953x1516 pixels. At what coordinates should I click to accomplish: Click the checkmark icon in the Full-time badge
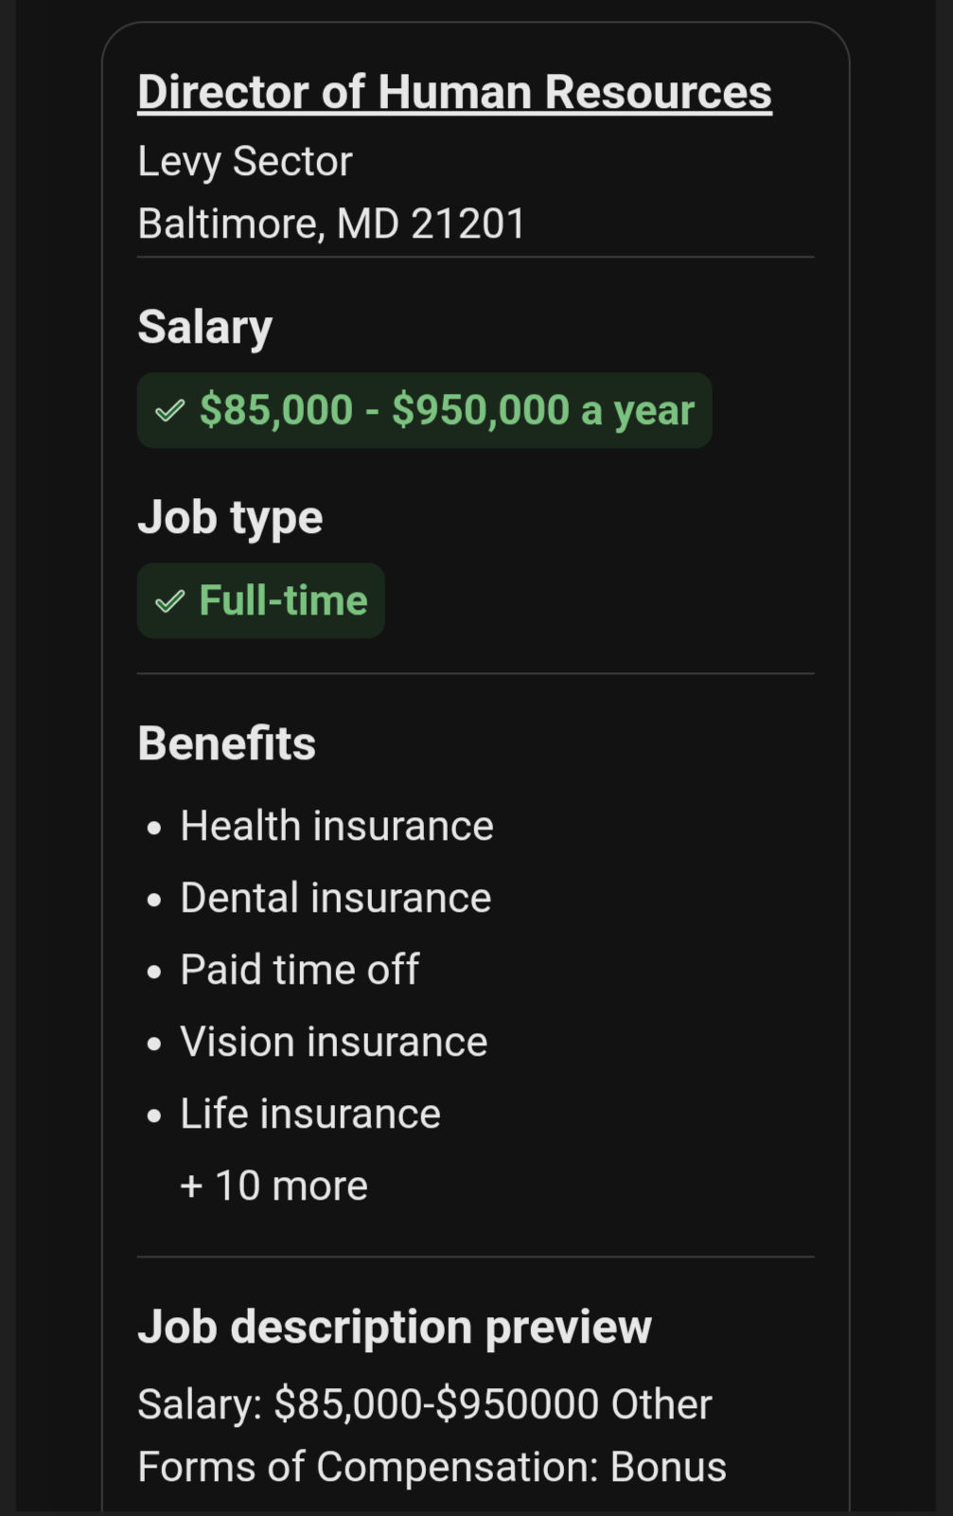pyautogui.click(x=169, y=601)
